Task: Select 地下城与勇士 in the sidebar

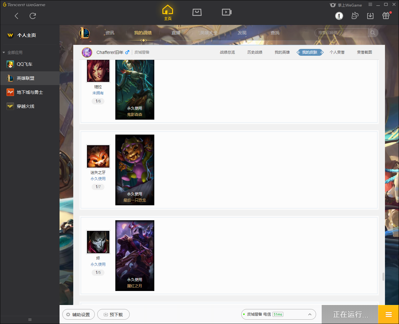Action: [30, 92]
